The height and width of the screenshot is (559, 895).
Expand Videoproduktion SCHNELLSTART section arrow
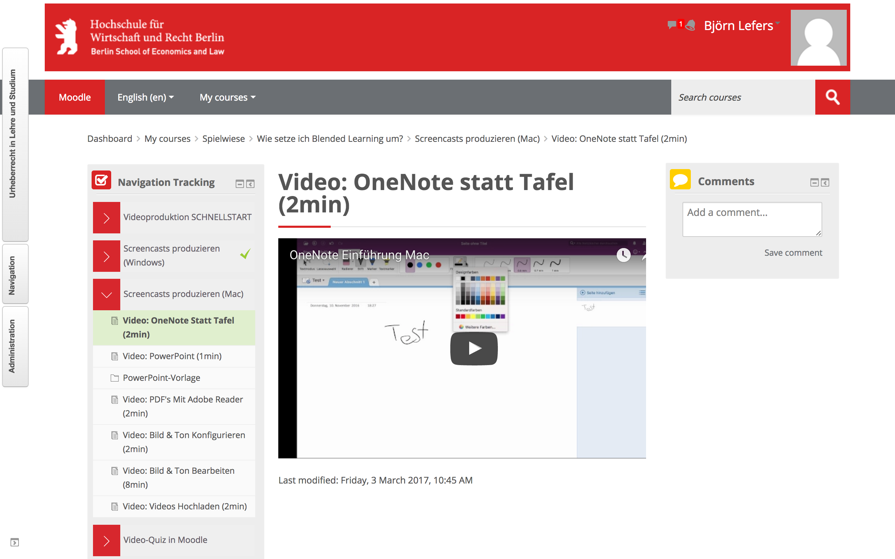(107, 218)
